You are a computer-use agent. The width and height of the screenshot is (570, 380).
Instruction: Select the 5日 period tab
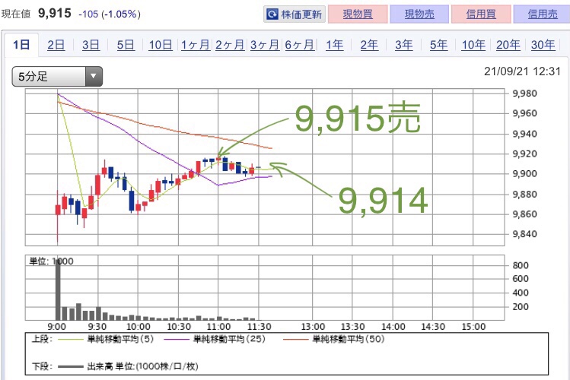point(126,45)
